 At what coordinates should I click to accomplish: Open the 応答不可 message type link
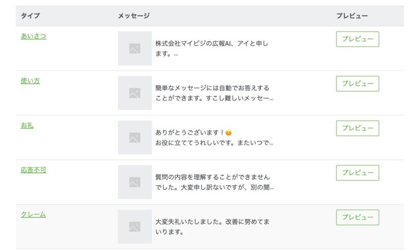point(33,170)
